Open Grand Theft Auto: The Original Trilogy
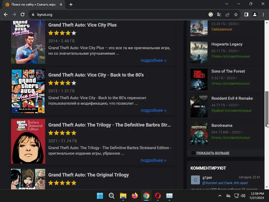The height and width of the screenshot is (202, 269). (x=89, y=175)
